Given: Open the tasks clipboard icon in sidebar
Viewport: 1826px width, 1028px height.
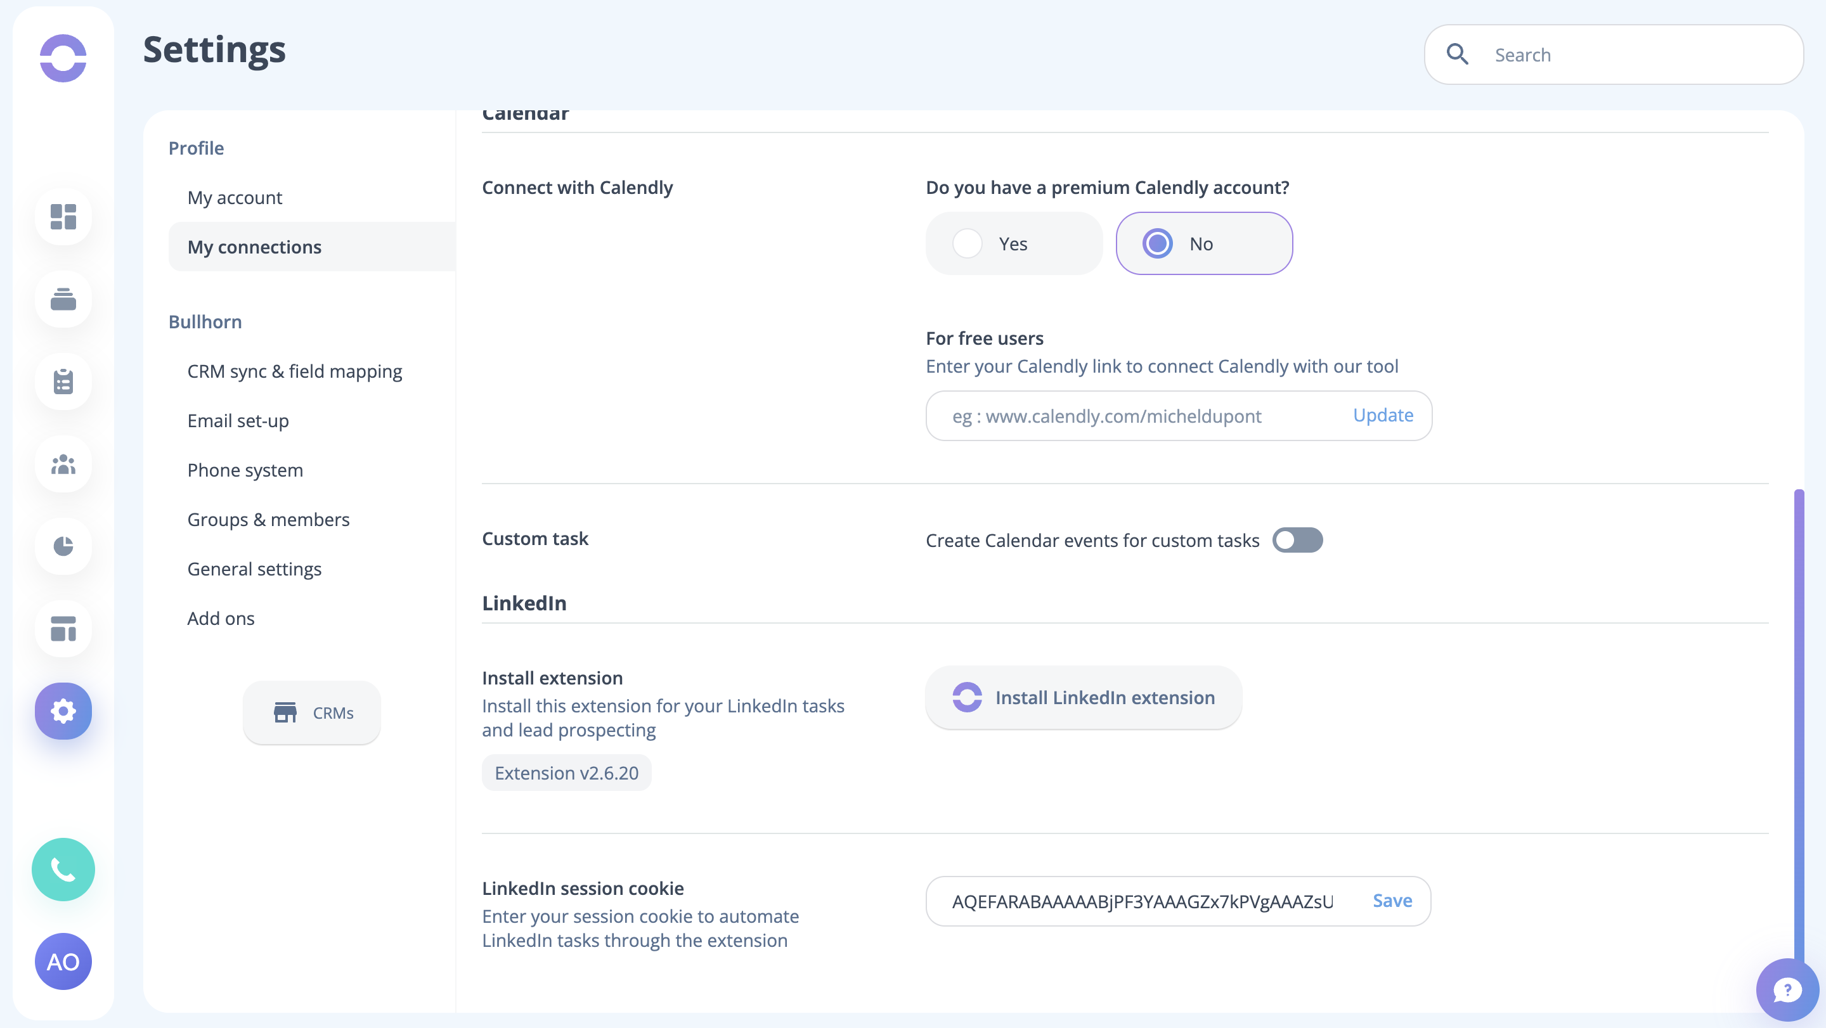Looking at the screenshot, I should (x=63, y=382).
